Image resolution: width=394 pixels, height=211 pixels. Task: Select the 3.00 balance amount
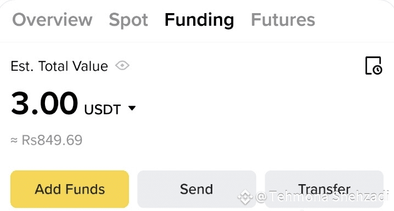[x=44, y=103]
